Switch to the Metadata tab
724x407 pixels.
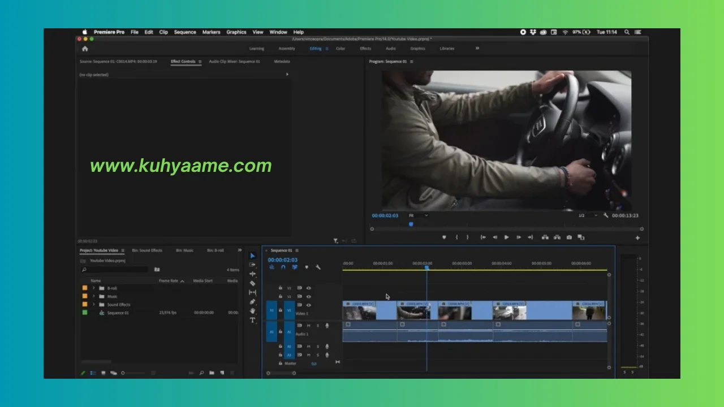pos(282,62)
